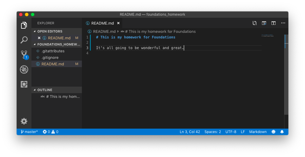Change the Markdown language mode

(x=258, y=132)
